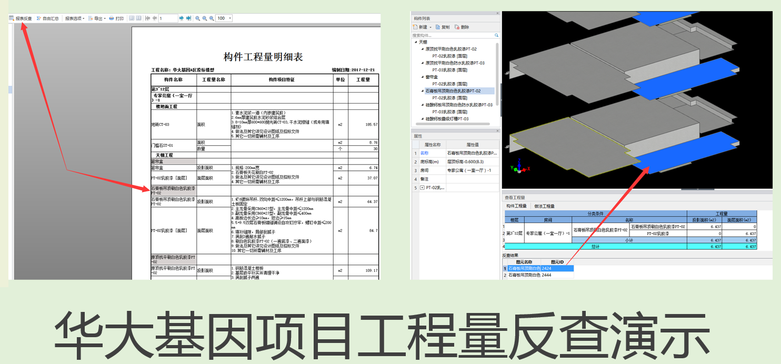Go to the previous report page
The image size is (781, 364).
click(x=154, y=18)
